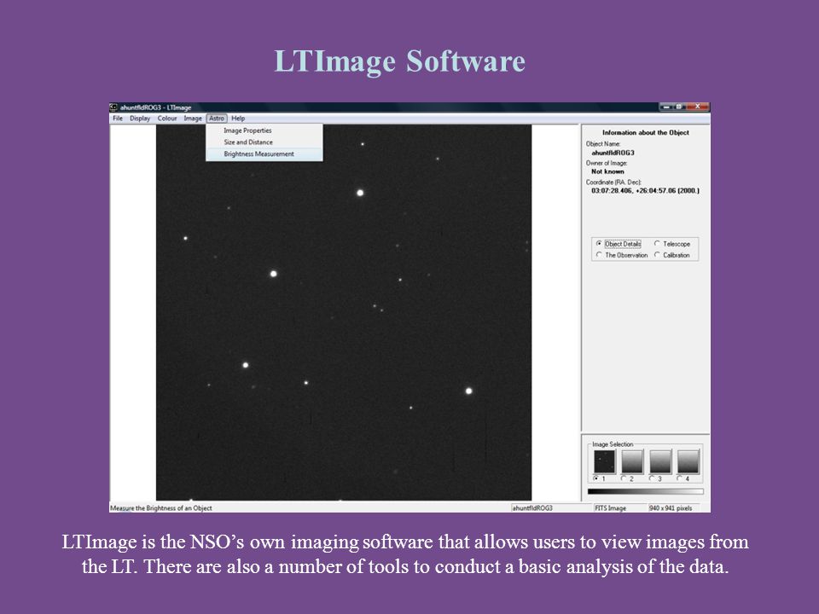Screen dimensions: 819x614
Task: Click 'Information about the Object' heading
Action: click(x=646, y=133)
